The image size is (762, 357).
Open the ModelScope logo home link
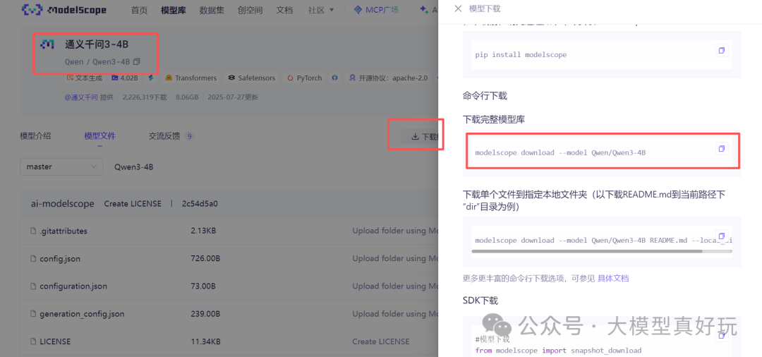[64, 10]
